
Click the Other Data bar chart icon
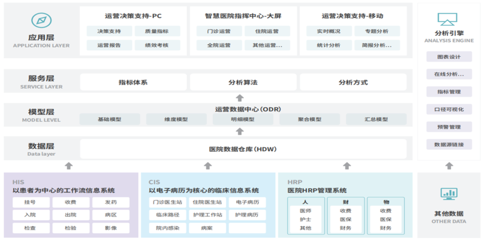coord(448,194)
